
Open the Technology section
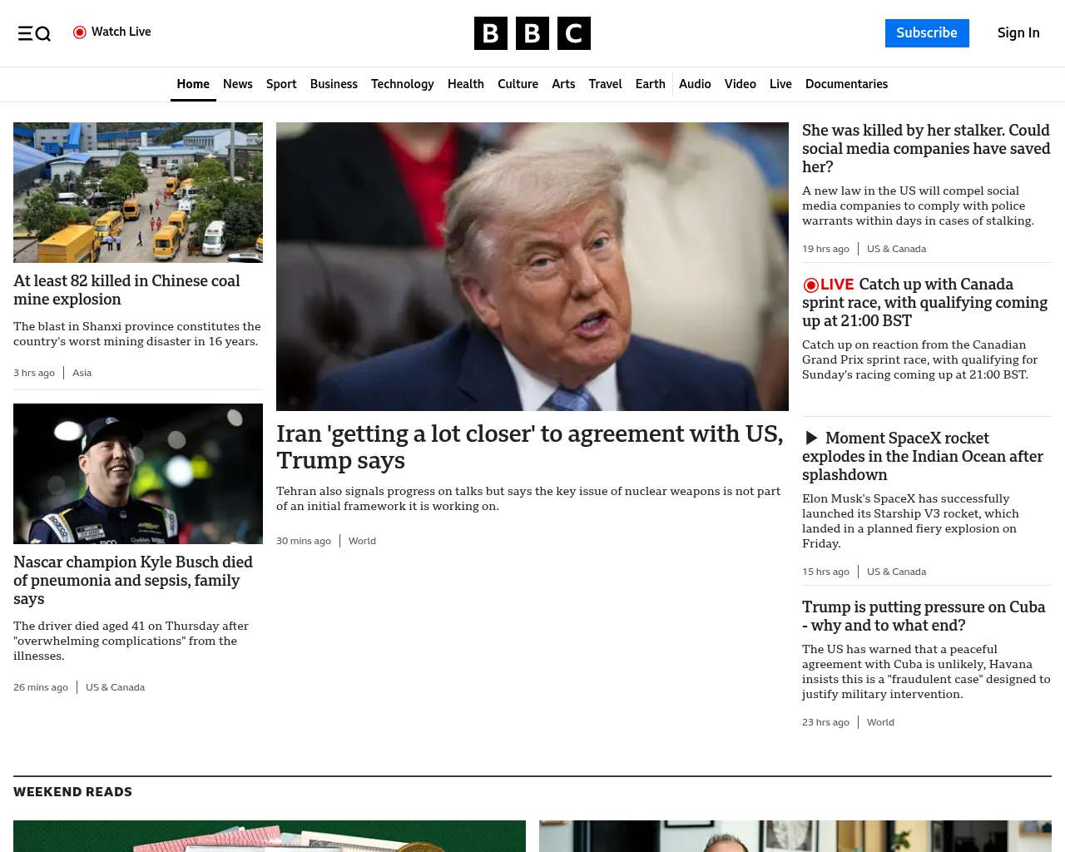click(403, 84)
